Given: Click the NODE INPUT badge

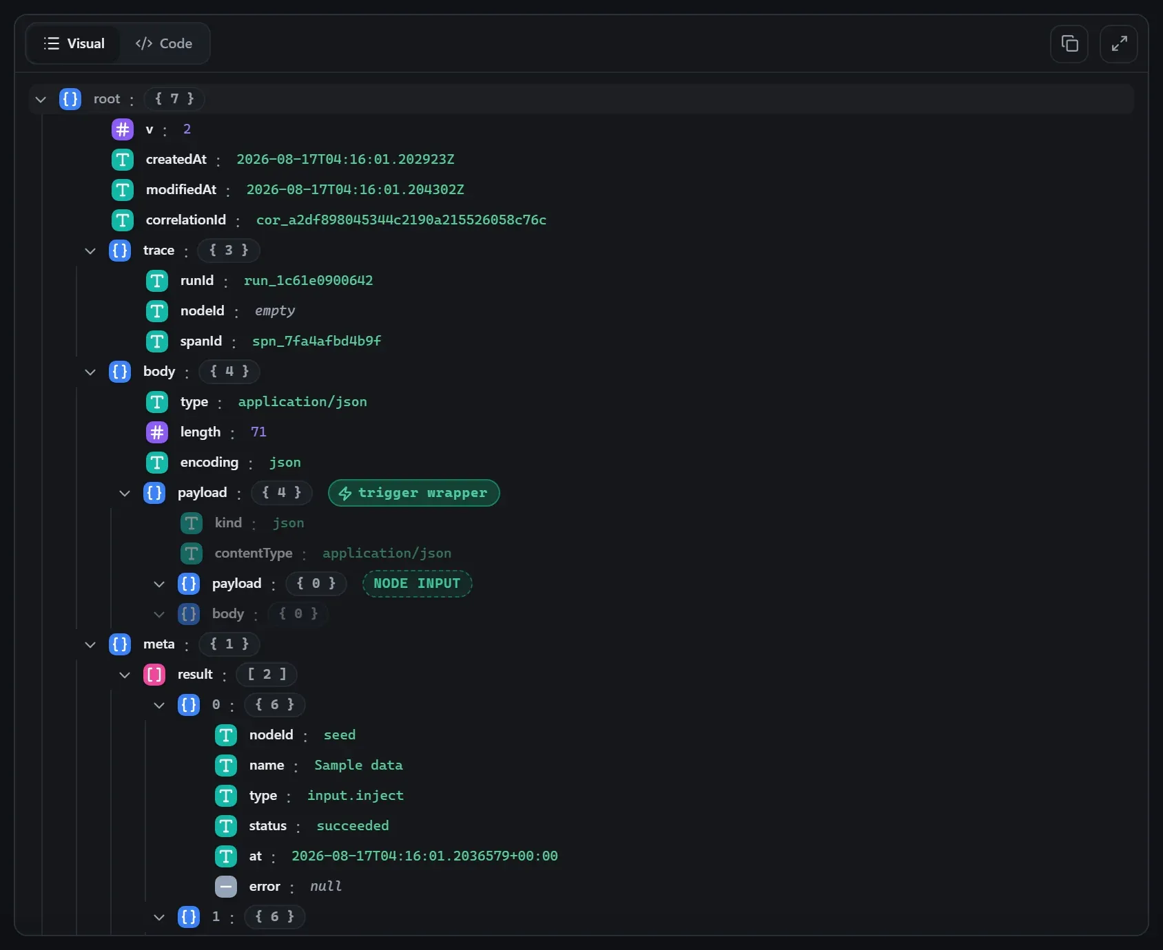Looking at the screenshot, I should (417, 584).
